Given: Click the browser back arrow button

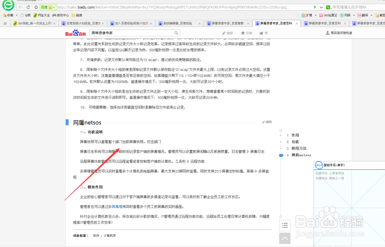Looking at the screenshot, I should coord(21,7).
